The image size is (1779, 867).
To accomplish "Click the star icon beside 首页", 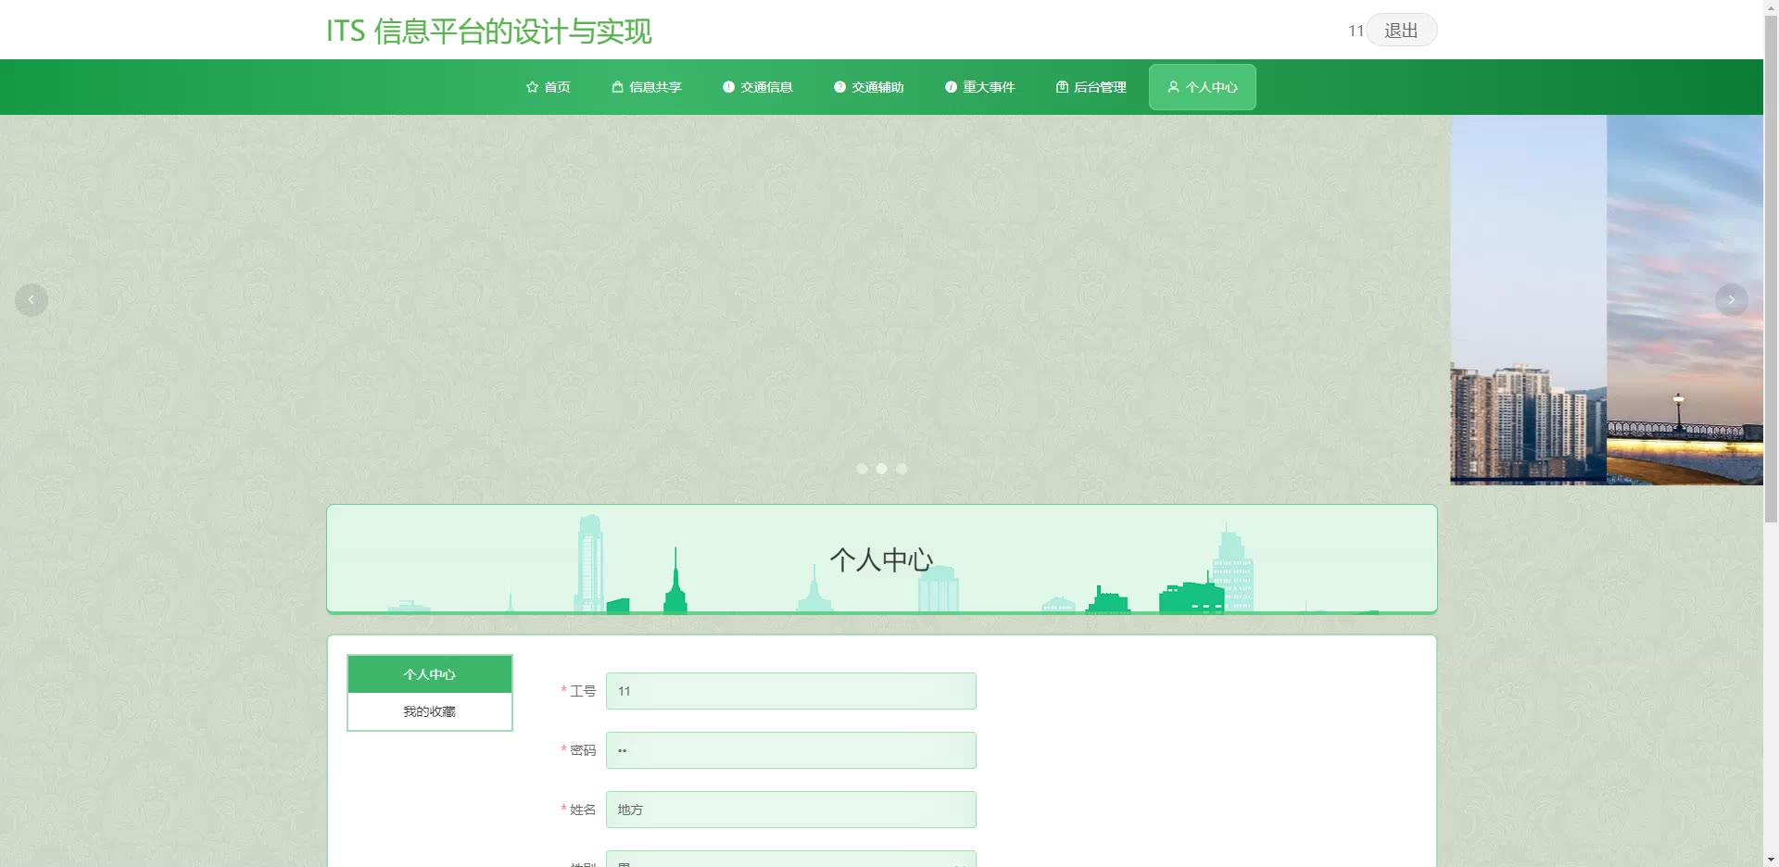I will tap(532, 87).
